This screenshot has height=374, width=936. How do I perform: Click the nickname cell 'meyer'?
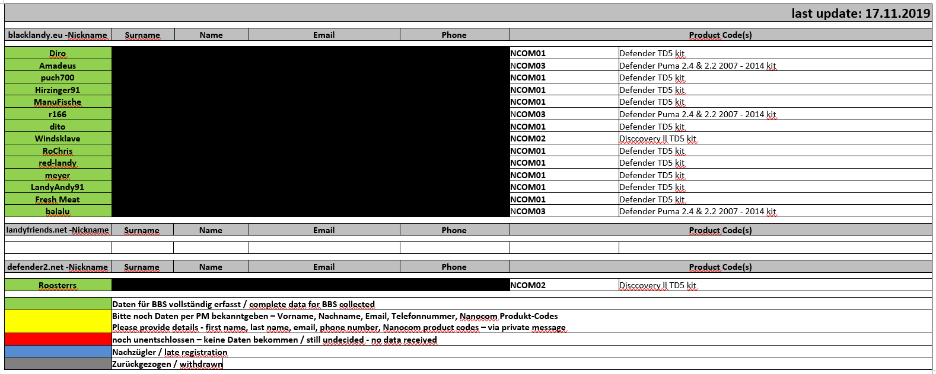pyautogui.click(x=58, y=175)
